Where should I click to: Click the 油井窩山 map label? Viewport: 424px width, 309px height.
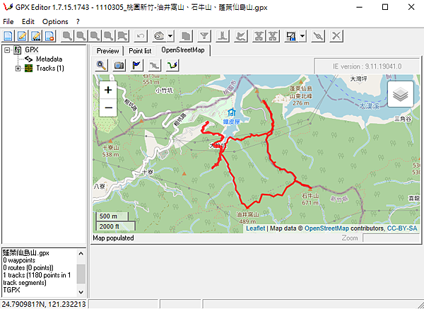247,214
